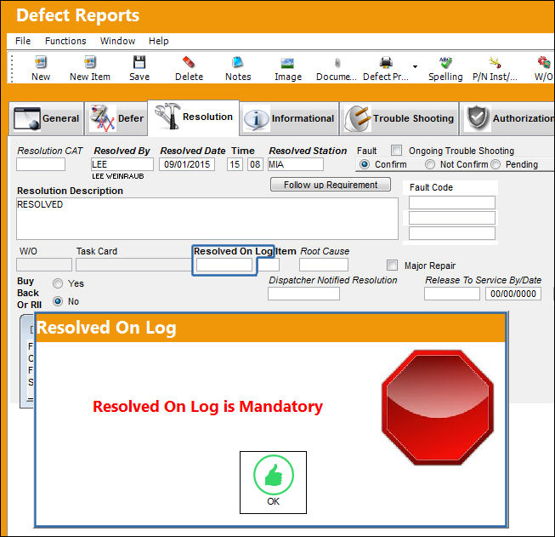The width and height of the screenshot is (555, 537).
Task: Select the Not Confirm radio button
Action: (430, 164)
